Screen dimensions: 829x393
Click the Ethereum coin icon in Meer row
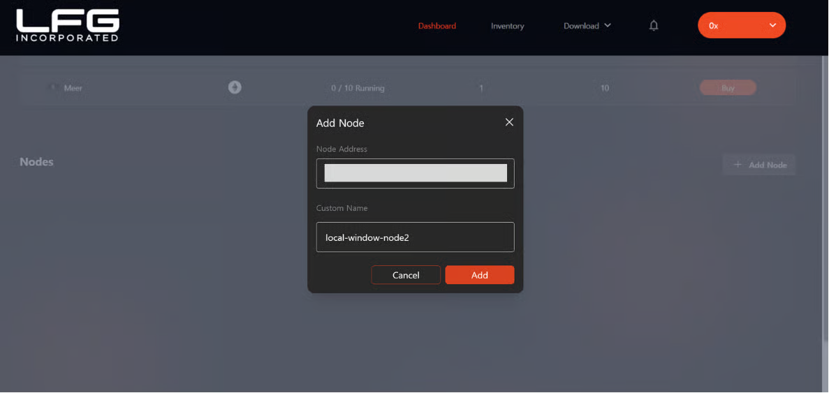coord(235,87)
